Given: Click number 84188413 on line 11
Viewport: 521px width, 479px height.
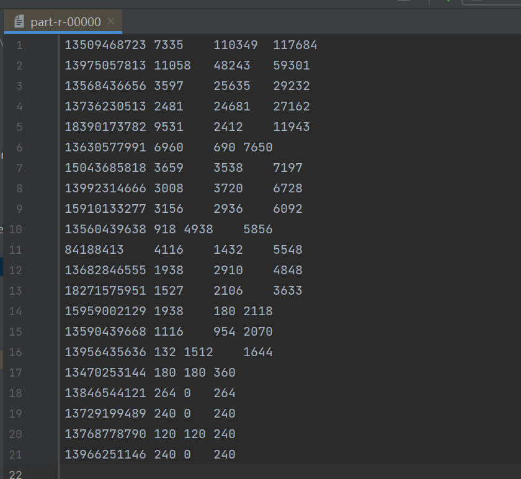Looking at the screenshot, I should click(94, 249).
